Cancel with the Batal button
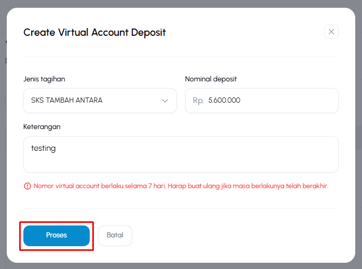This screenshot has width=362, height=269. [x=115, y=235]
